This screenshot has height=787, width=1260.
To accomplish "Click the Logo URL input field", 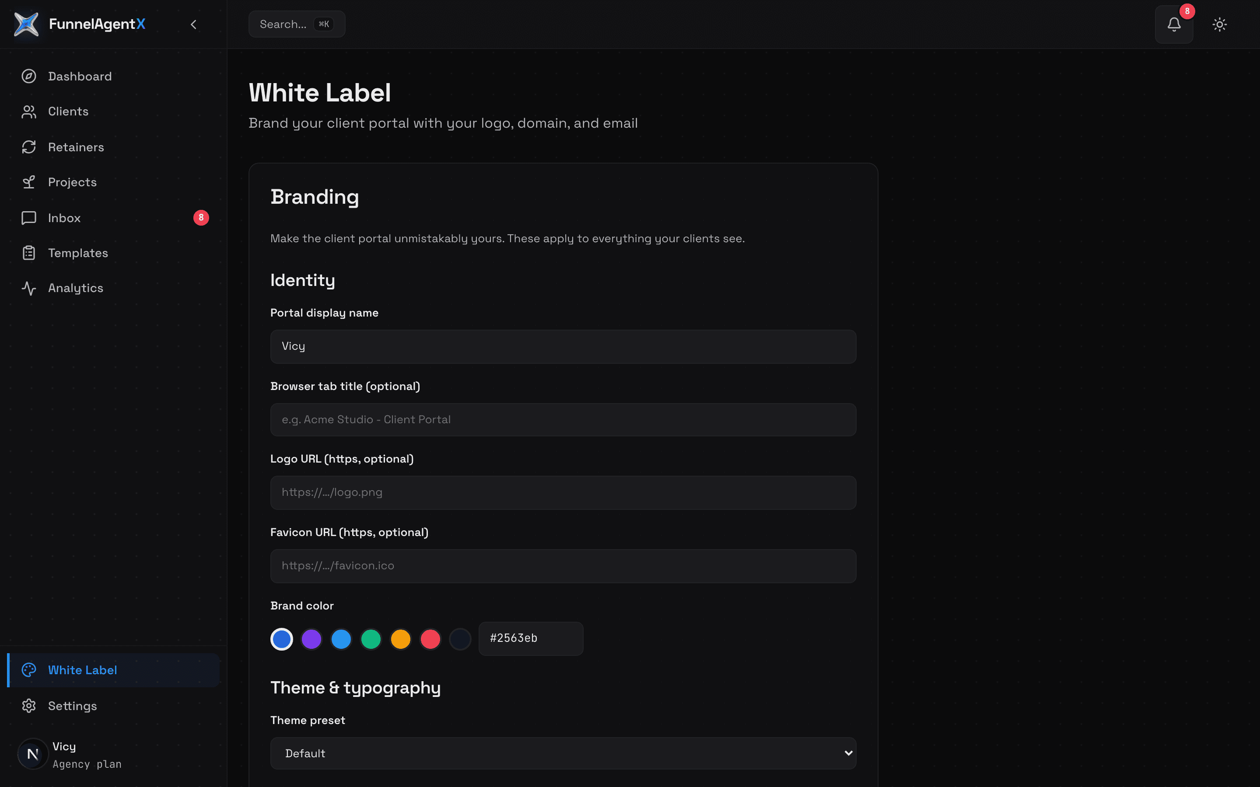I will click(563, 492).
